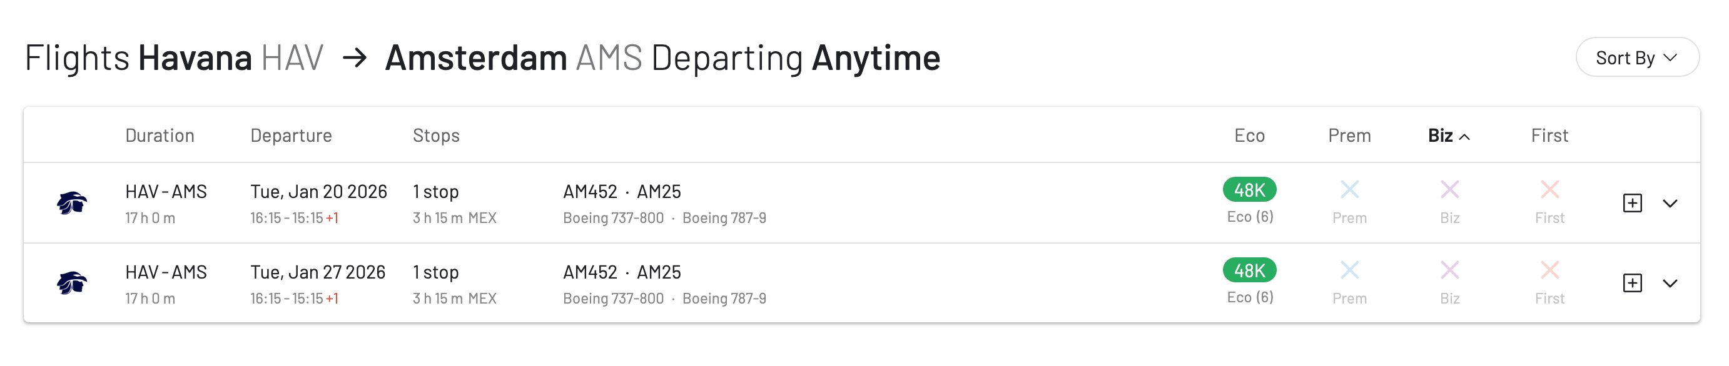Open the Sort By dropdown
The width and height of the screenshot is (1729, 366).
pos(1636,57)
